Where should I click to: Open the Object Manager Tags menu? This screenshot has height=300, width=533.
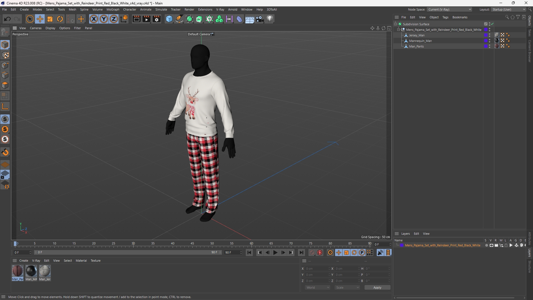[x=445, y=17]
